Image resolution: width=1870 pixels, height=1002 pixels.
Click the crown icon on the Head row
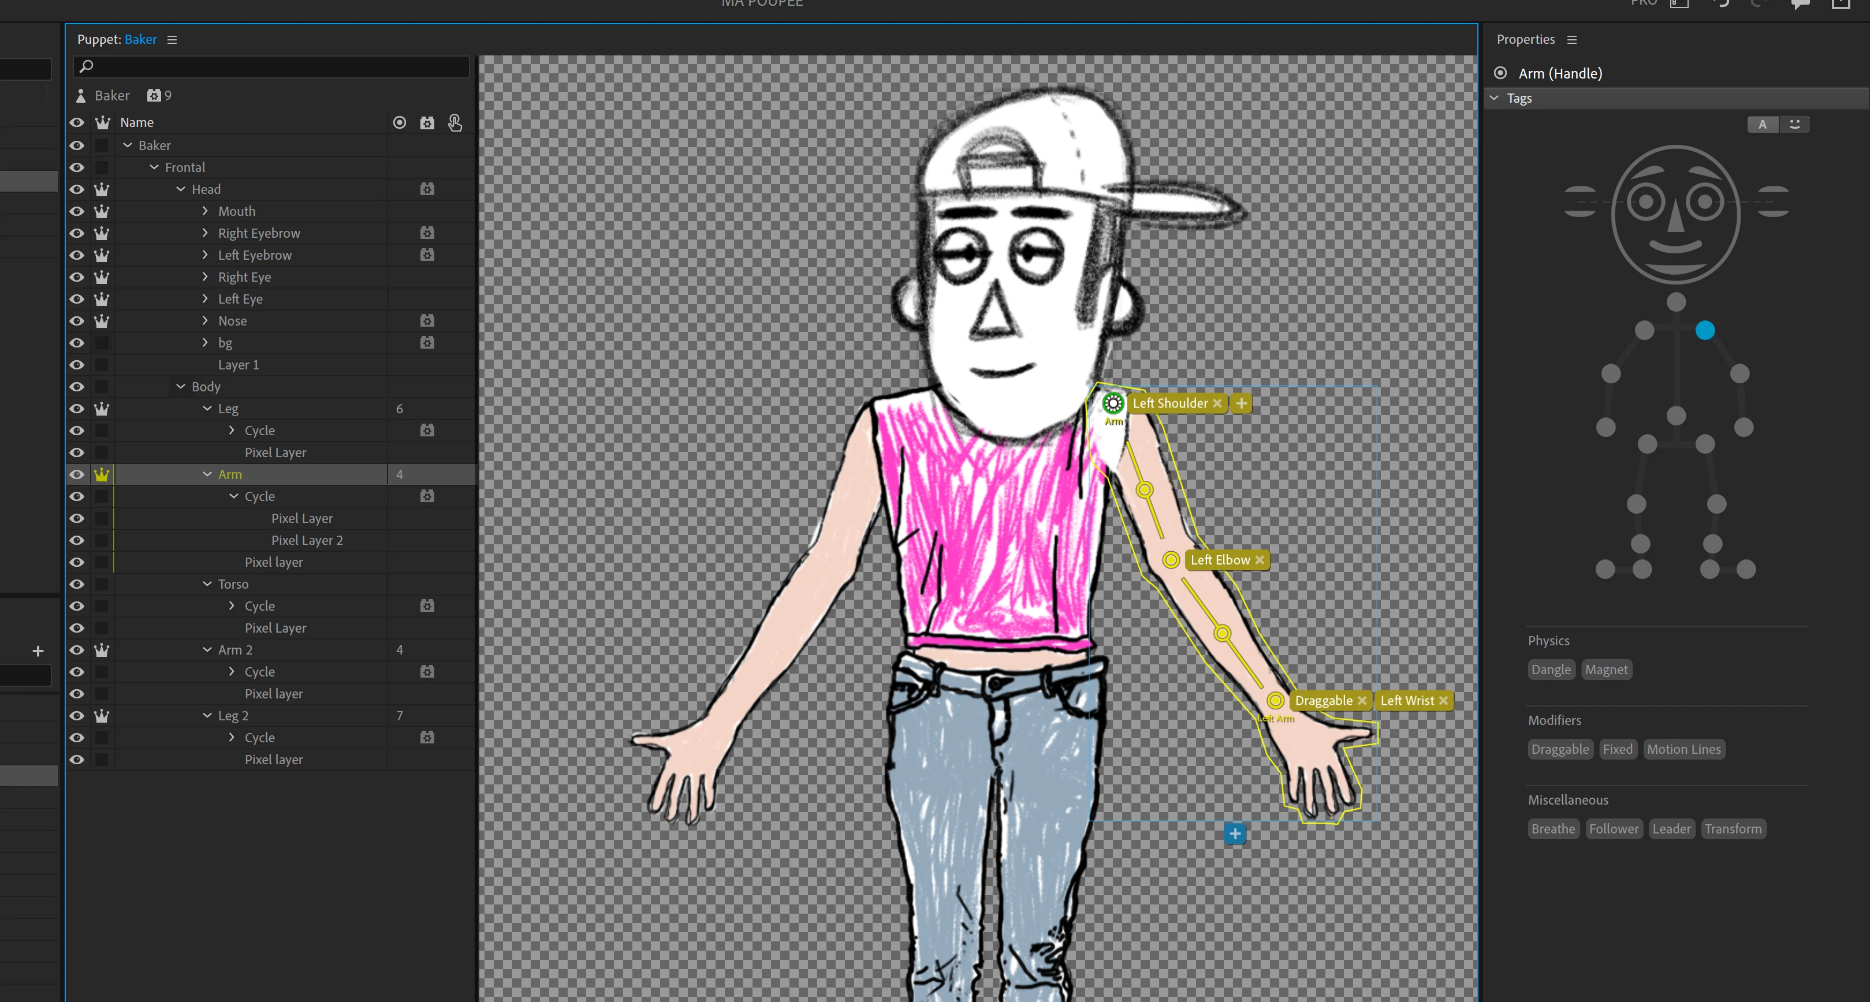tap(102, 189)
